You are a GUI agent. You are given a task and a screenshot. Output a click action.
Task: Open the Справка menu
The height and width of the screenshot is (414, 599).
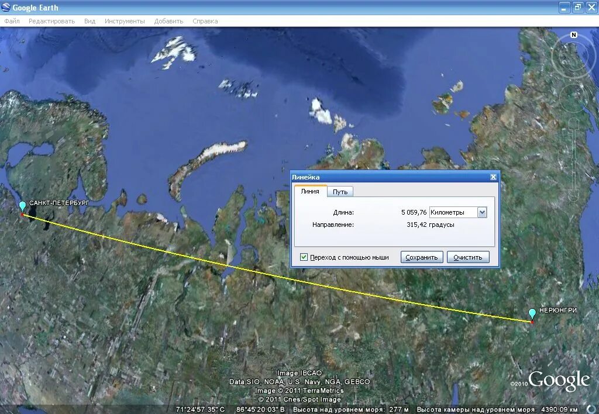pos(205,21)
